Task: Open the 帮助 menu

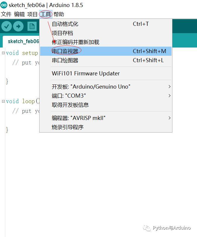Action: click(59, 14)
